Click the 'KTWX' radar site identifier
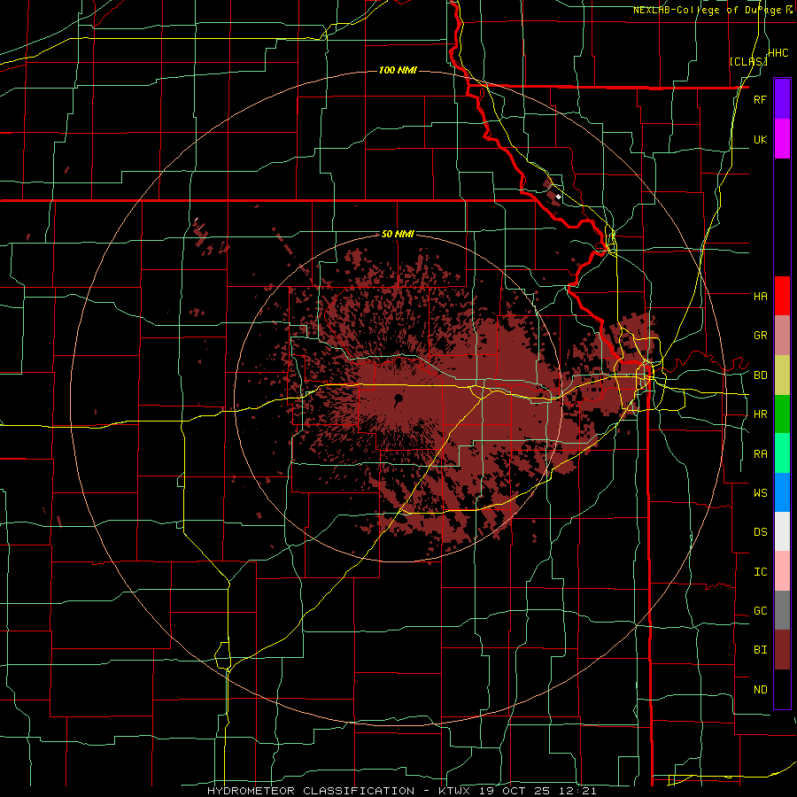This screenshot has width=797, height=797. pos(455,791)
